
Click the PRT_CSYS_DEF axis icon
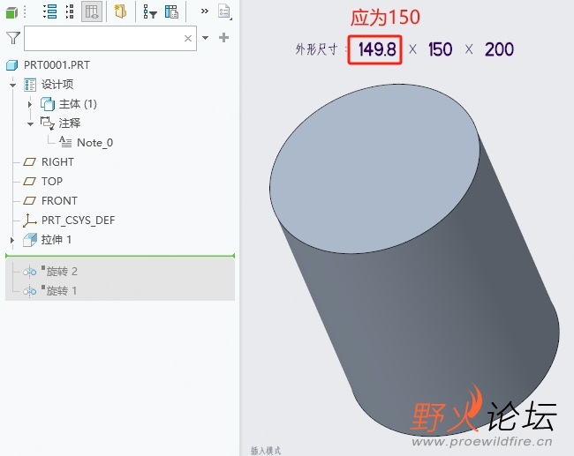(30, 221)
